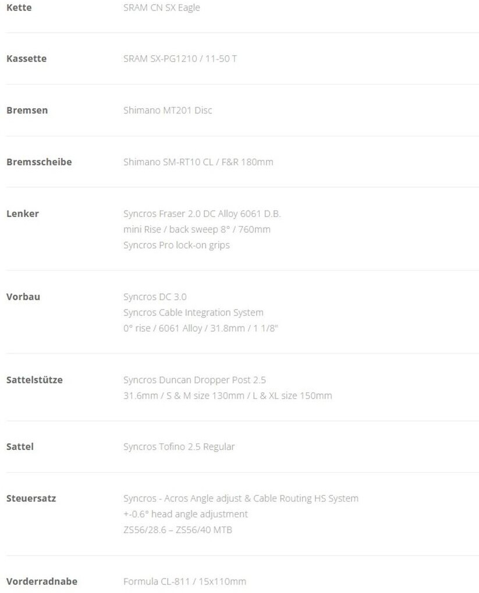Click the head angle adjustment line

[185, 514]
